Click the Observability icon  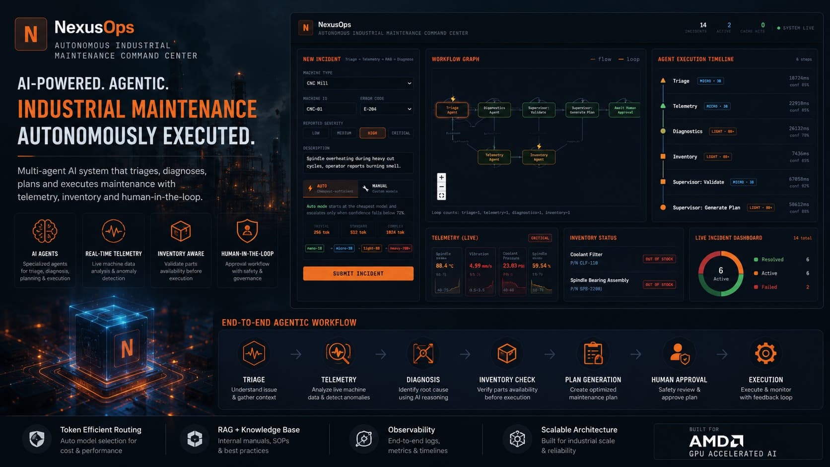pyautogui.click(x=364, y=439)
